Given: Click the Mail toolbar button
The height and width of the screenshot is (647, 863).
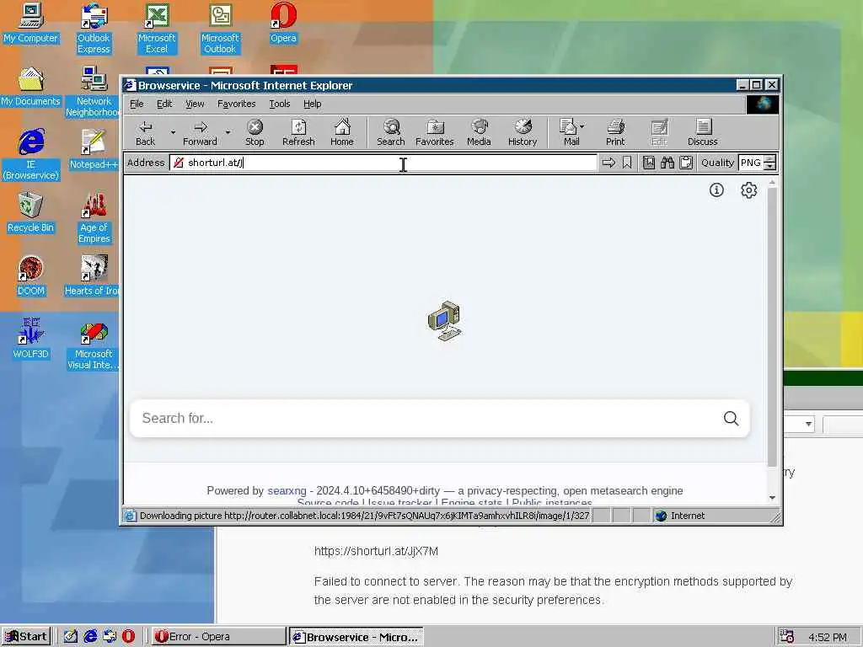Looking at the screenshot, I should (x=570, y=133).
